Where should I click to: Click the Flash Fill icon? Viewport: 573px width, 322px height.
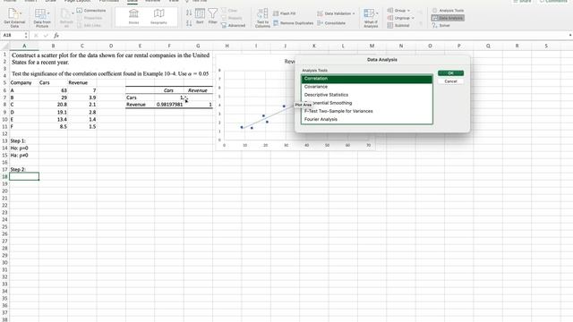277,13
